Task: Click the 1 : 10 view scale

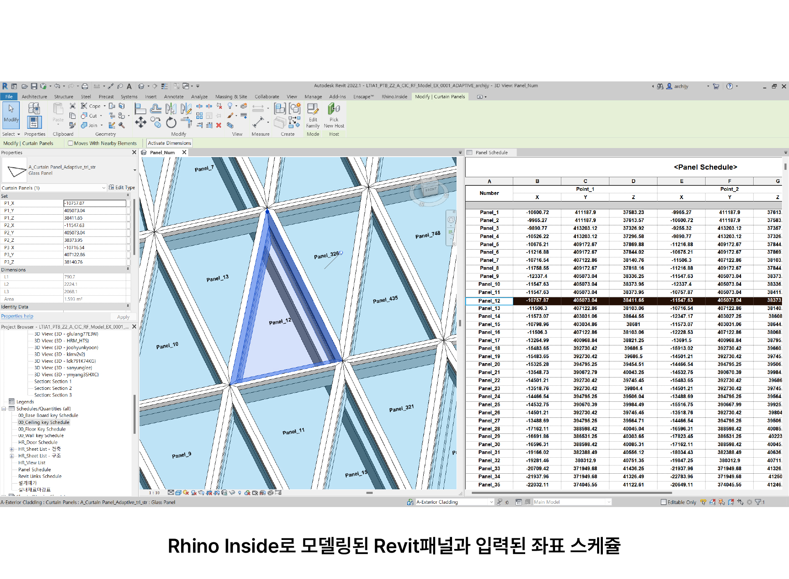Action: pos(154,493)
